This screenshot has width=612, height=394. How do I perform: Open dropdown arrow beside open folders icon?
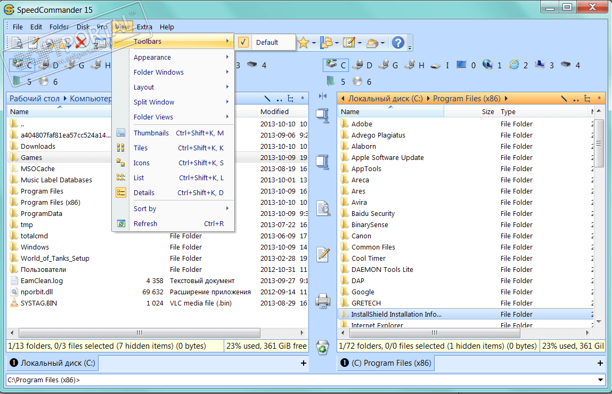coord(382,43)
